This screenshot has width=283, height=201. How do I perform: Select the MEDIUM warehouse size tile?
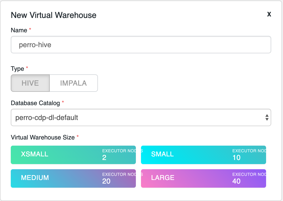73,178
